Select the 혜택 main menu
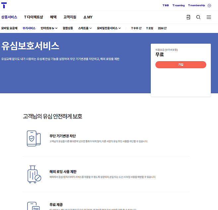Screen dimensions: 218x210 click(x=53, y=17)
